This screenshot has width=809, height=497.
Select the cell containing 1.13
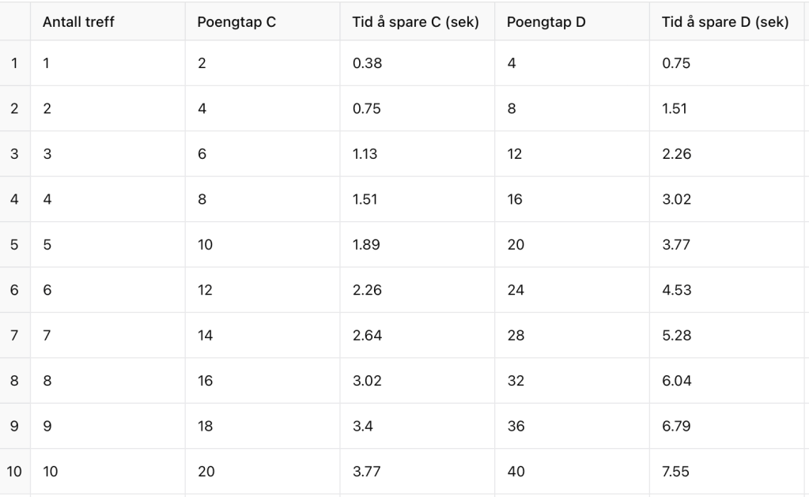tap(365, 154)
